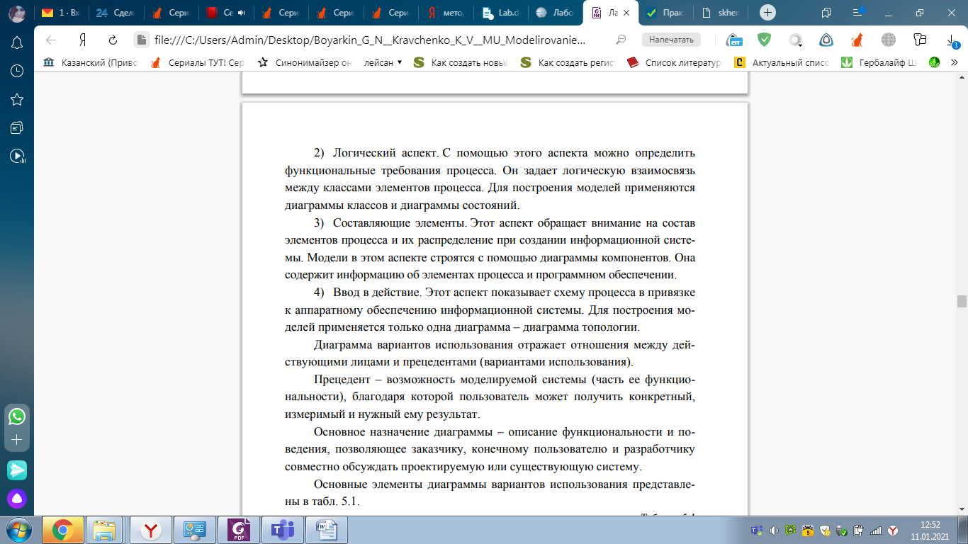Launch WhatsApp from the sidebar
Screen dimensions: 968x544
[17, 416]
